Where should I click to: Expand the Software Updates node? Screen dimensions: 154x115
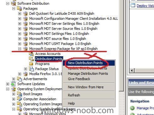tap(8, 84)
